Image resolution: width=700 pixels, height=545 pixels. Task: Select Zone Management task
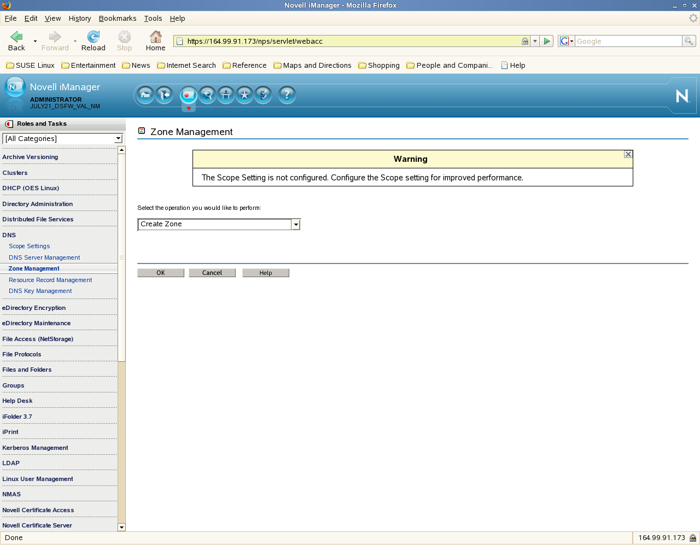(34, 268)
